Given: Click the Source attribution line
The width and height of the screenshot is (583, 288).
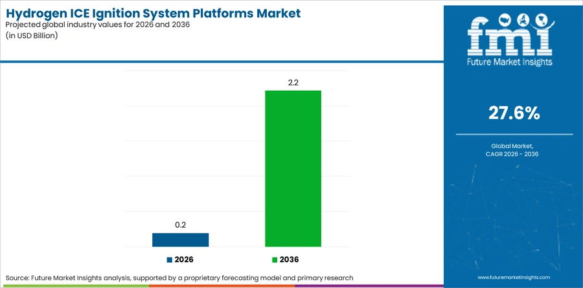Looking at the screenshot, I should (x=179, y=278).
